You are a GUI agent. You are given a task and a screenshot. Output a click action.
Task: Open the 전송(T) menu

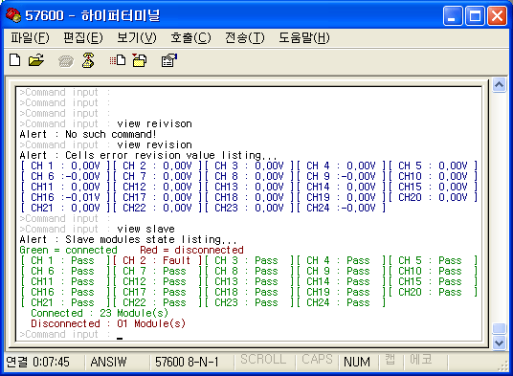pos(245,38)
